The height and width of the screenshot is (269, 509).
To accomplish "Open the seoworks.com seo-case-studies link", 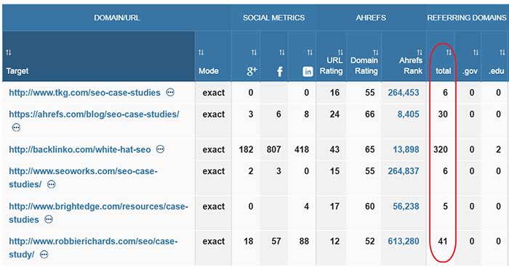I will 83,178.
